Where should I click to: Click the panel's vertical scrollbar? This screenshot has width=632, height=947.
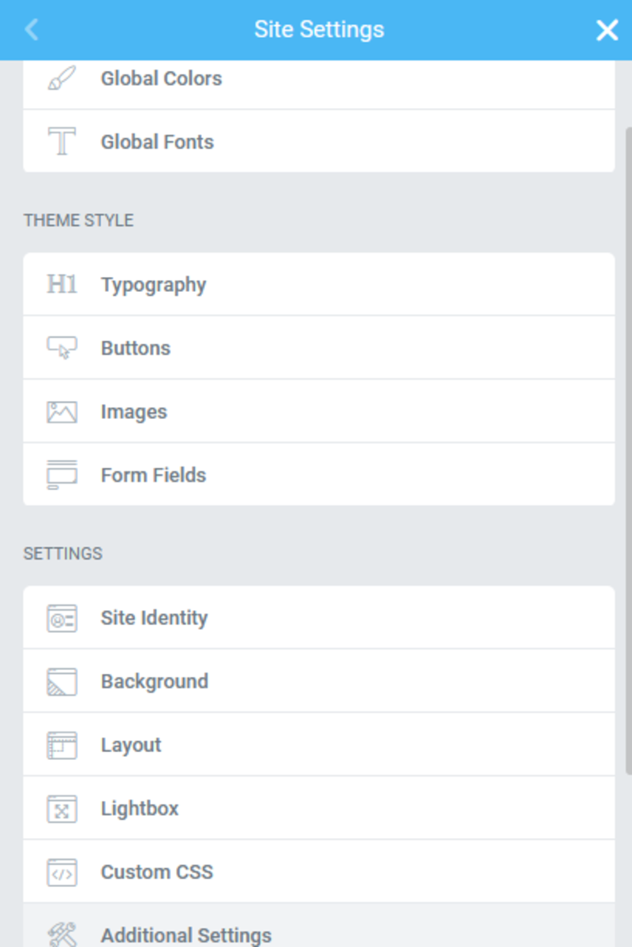[x=628, y=450]
